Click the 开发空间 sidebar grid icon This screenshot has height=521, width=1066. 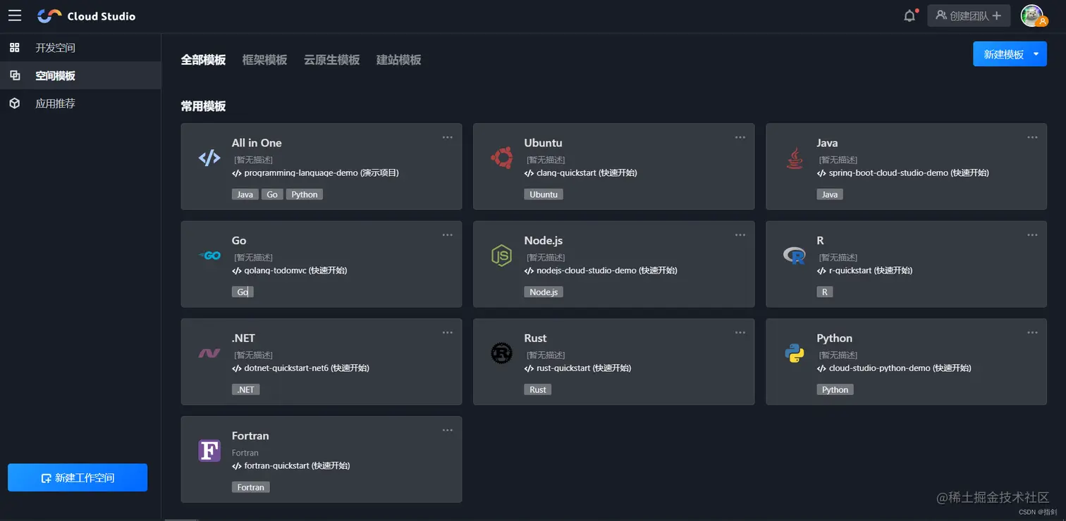[x=14, y=47]
